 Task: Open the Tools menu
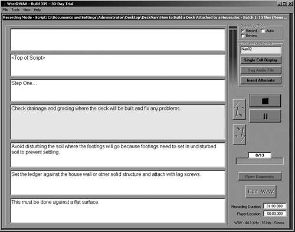[x=15, y=10]
